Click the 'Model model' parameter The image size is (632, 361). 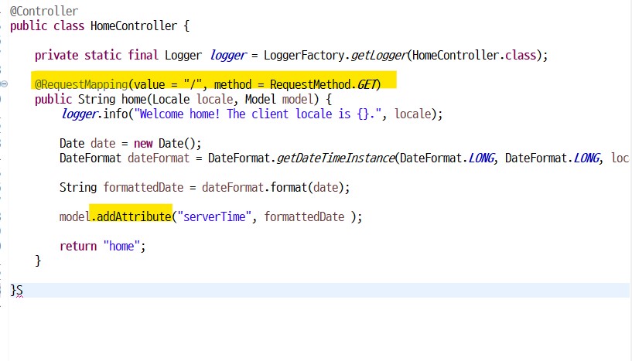(279, 99)
